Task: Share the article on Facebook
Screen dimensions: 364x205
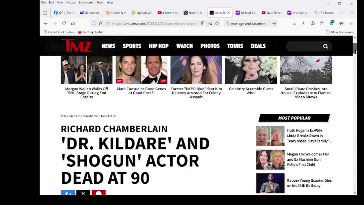Action: pyautogui.click(x=68, y=193)
